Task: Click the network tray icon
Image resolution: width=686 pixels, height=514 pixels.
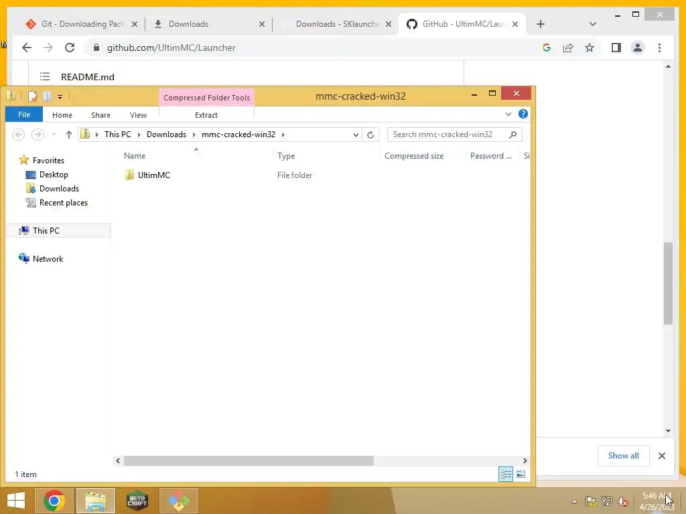Action: point(607,501)
